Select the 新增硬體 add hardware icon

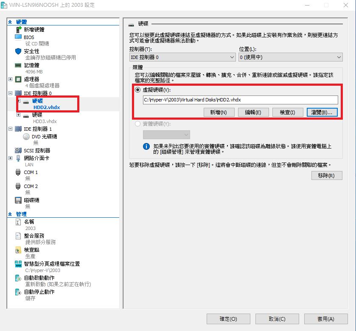[18, 30]
